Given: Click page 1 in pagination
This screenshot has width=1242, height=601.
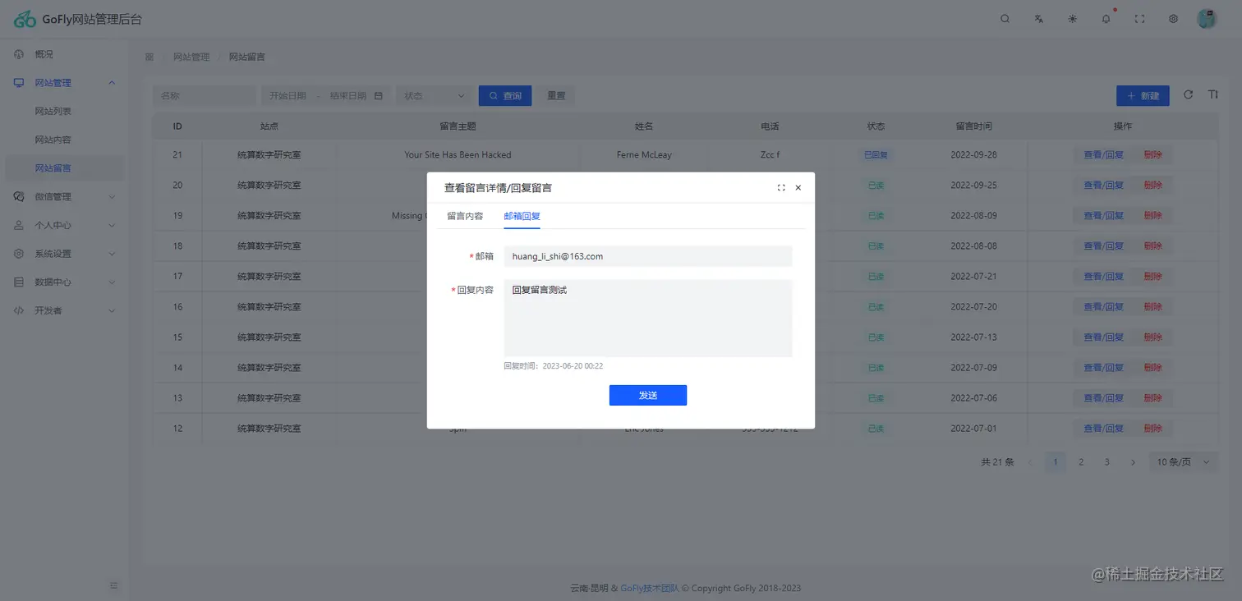Looking at the screenshot, I should pyautogui.click(x=1056, y=462).
